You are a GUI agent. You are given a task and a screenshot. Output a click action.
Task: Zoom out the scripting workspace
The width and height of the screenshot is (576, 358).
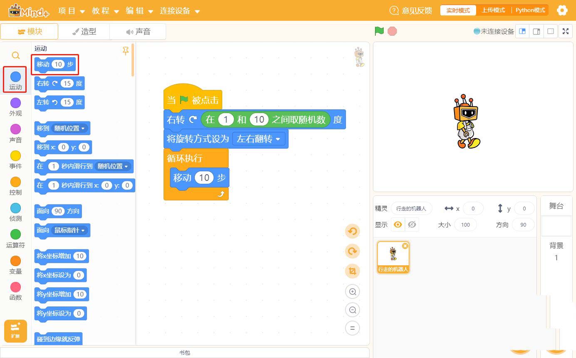353,310
